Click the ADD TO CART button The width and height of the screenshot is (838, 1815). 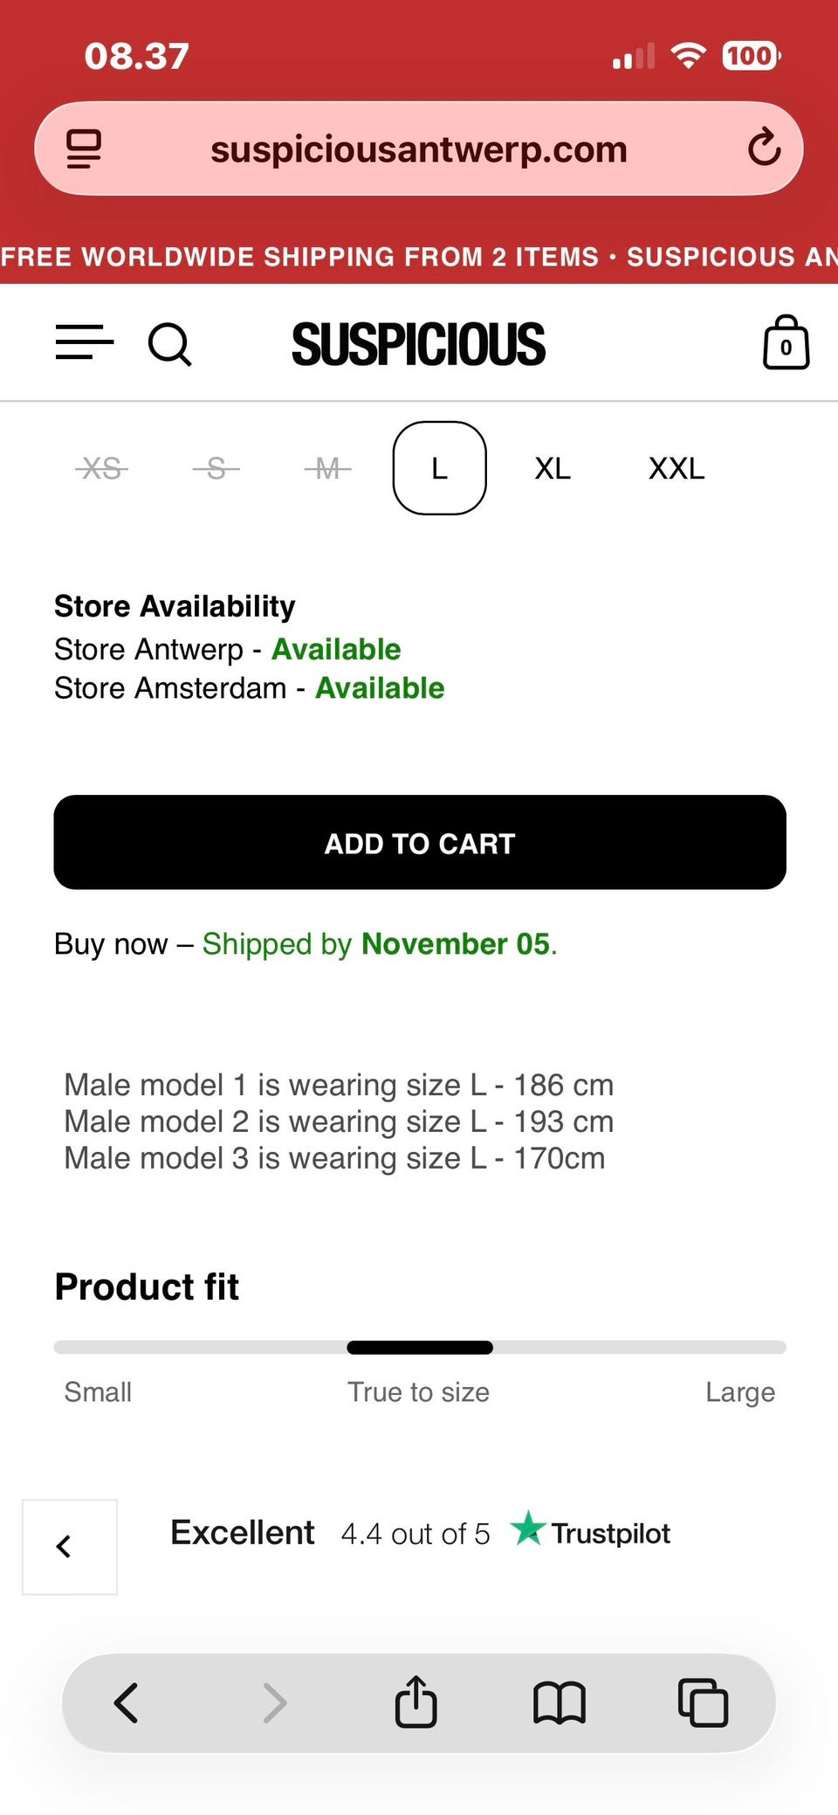tap(420, 843)
